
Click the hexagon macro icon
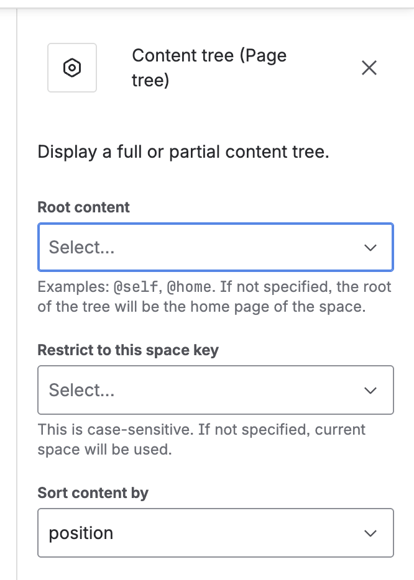point(72,68)
